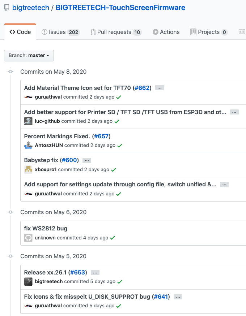
Task: Expand the truncated settings update commit message
Action: pos(224,184)
